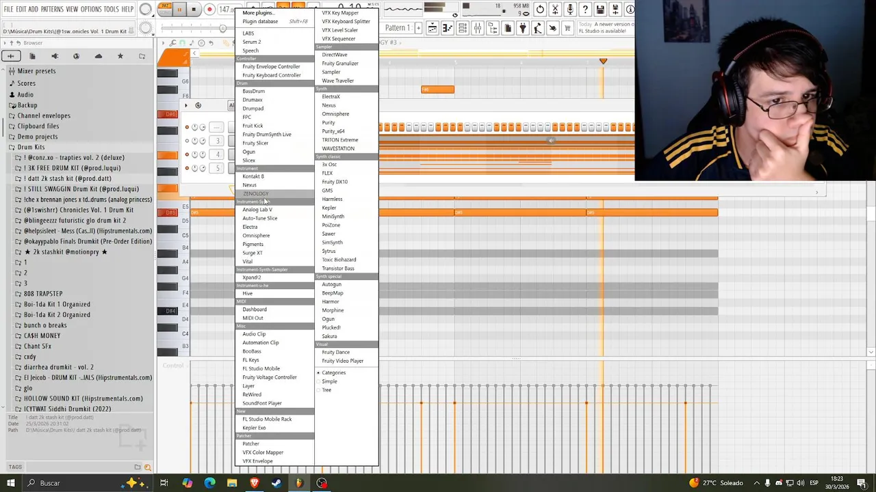Viewport: 876px width, 492px height.
Task: Select the Simple view option
Action: [x=329, y=381]
